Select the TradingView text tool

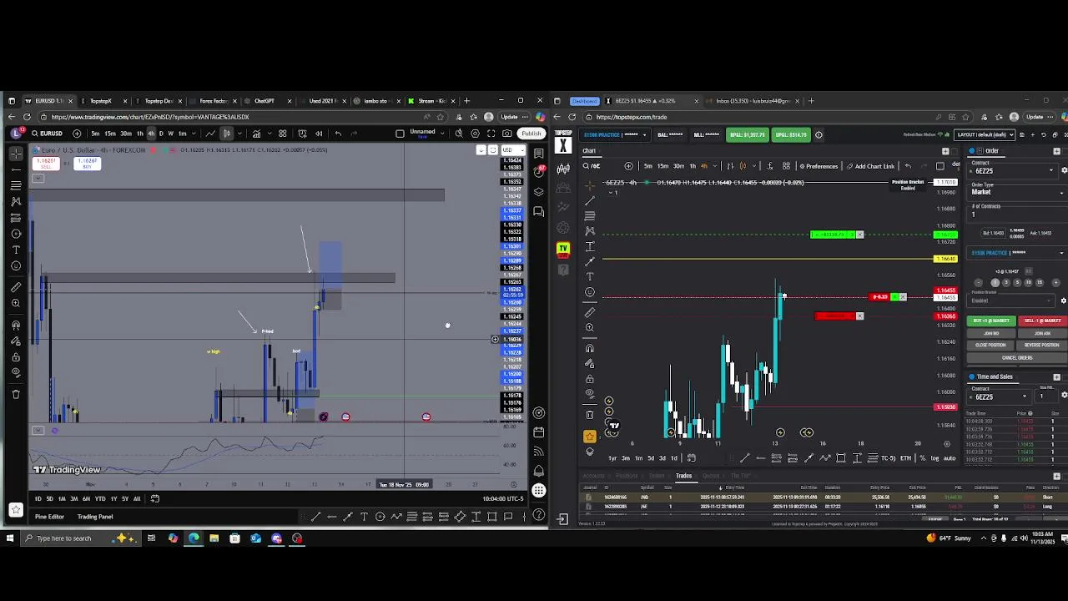click(x=16, y=250)
